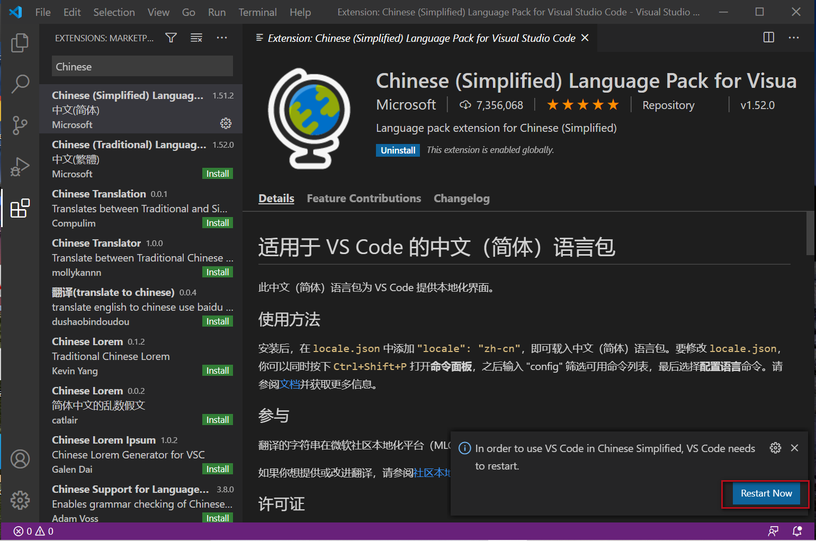Install Chinese Lorem by catlair
Screen dimensions: 816x541
(218, 420)
